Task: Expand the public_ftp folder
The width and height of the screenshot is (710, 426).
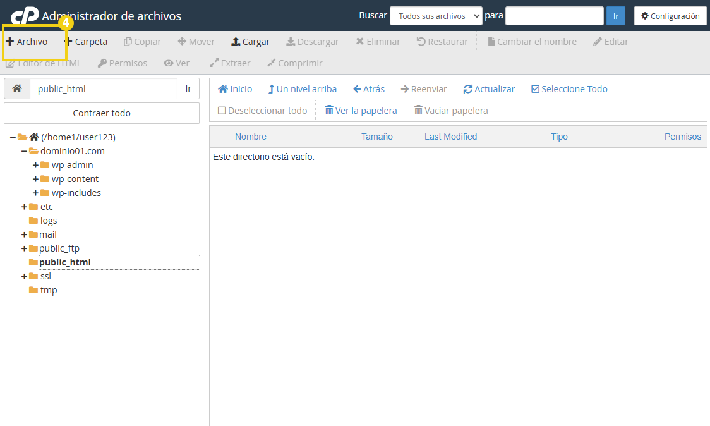Action: click(24, 248)
